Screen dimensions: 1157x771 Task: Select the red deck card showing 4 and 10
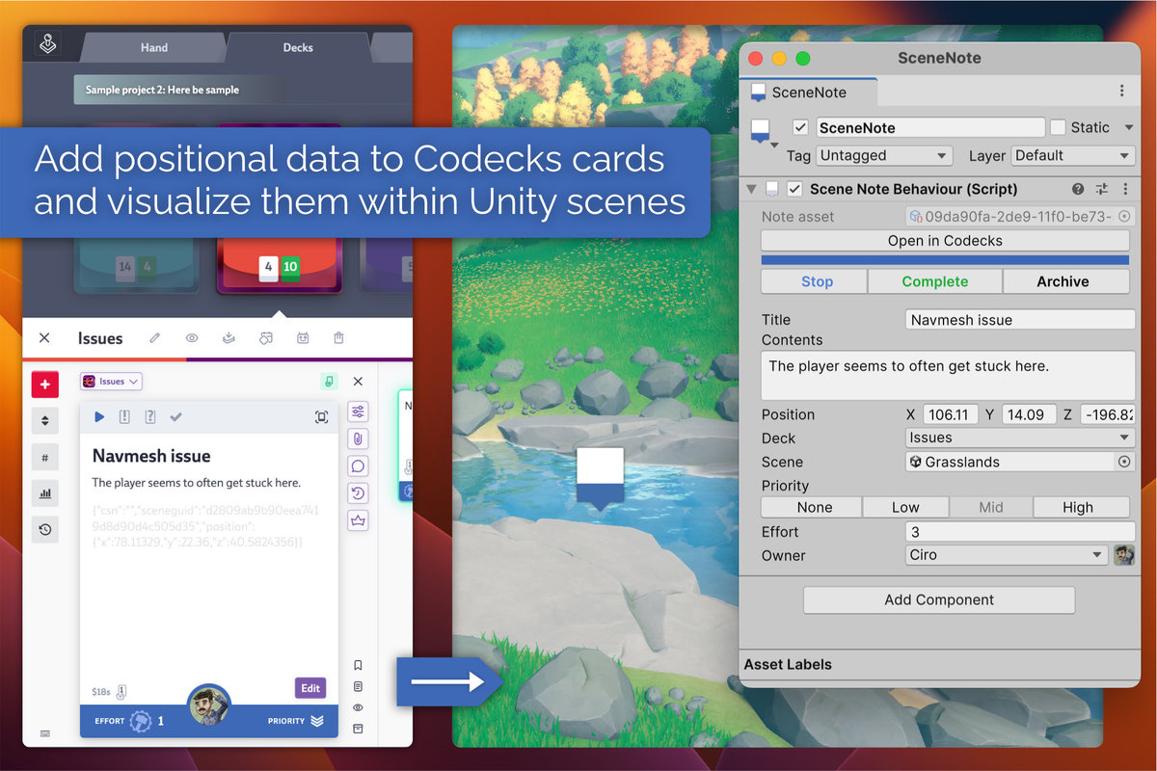point(279,265)
